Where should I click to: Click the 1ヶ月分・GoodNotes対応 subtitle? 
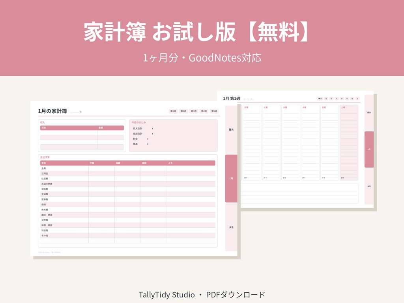point(202,58)
